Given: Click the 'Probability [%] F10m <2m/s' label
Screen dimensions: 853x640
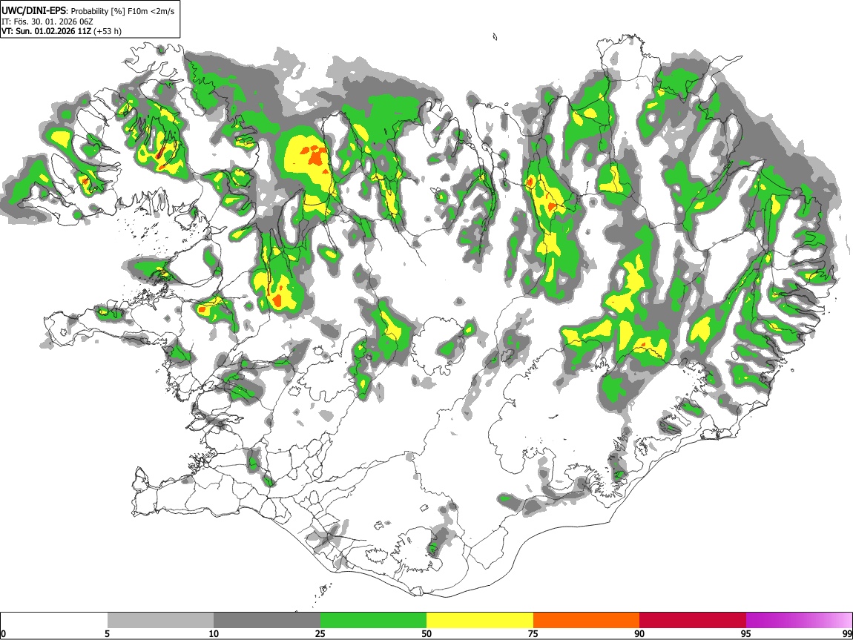Looking at the screenshot, I should [123, 11].
